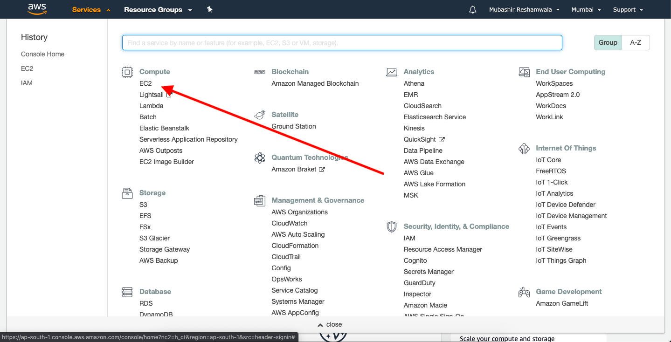The image size is (671, 342).
Task: Open Amazon GameLift
Action: coord(562,303)
